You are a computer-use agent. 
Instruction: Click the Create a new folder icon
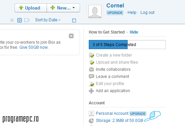(x=91, y=55)
